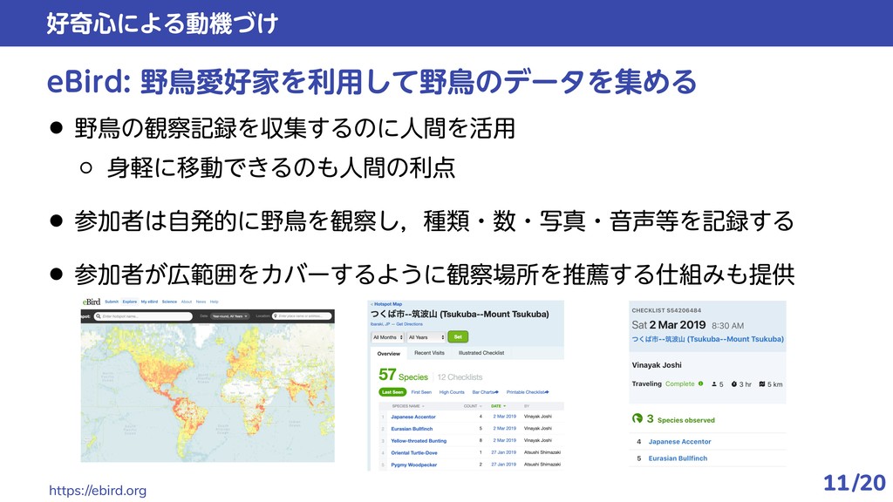Click the Sat 2 Mar 2019 checklist date
The width and height of the screenshot is (893, 502).
pyautogui.click(x=669, y=325)
